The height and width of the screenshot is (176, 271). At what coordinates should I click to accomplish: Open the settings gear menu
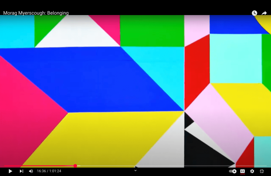[x=252, y=171]
